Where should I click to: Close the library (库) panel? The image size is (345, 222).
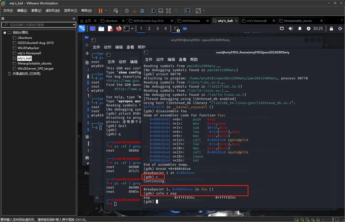[74, 19]
